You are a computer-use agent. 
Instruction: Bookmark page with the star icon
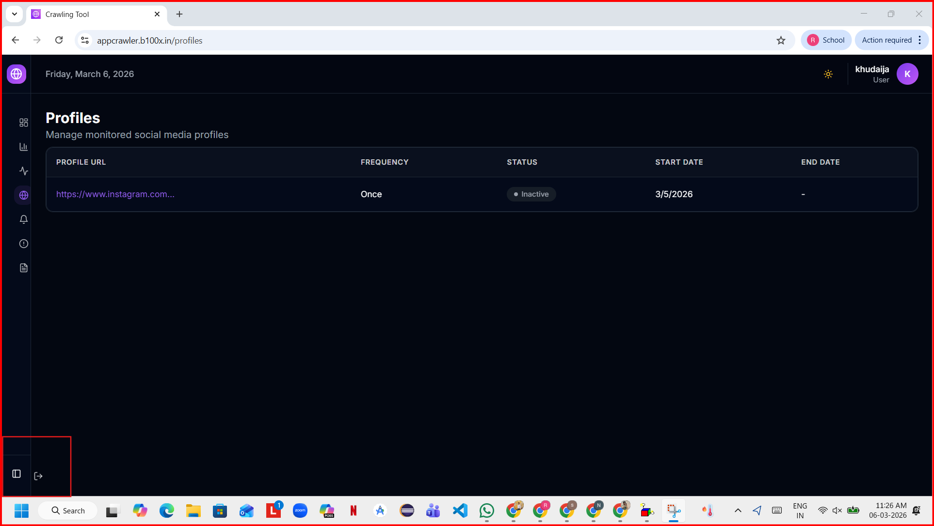(x=781, y=41)
